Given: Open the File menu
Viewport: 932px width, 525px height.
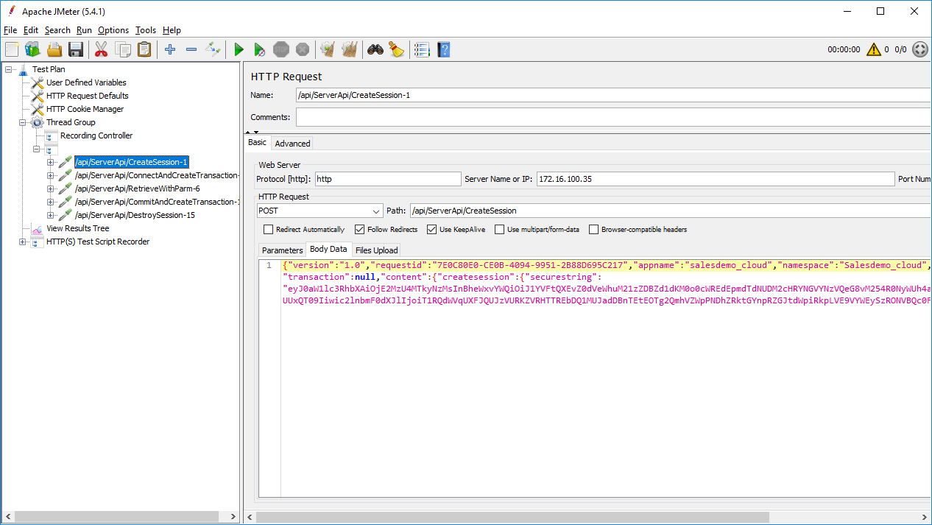Looking at the screenshot, I should (x=10, y=30).
